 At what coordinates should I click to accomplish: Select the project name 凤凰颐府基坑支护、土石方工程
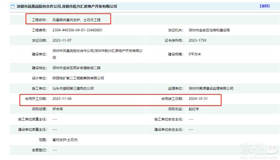[x=78, y=19]
